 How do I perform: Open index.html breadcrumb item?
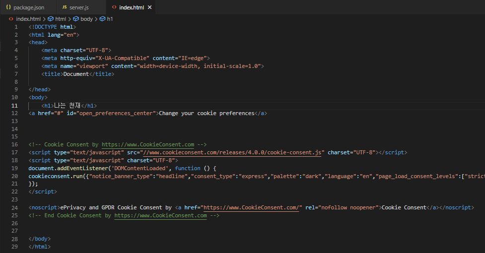[28, 19]
